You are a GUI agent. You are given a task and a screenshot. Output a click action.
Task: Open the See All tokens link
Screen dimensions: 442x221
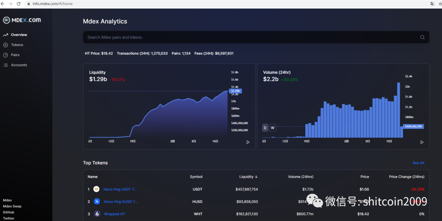[418, 163]
